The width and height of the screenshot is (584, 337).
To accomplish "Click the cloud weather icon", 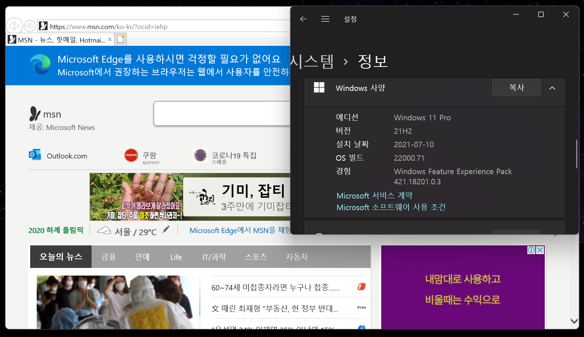I will (x=104, y=230).
